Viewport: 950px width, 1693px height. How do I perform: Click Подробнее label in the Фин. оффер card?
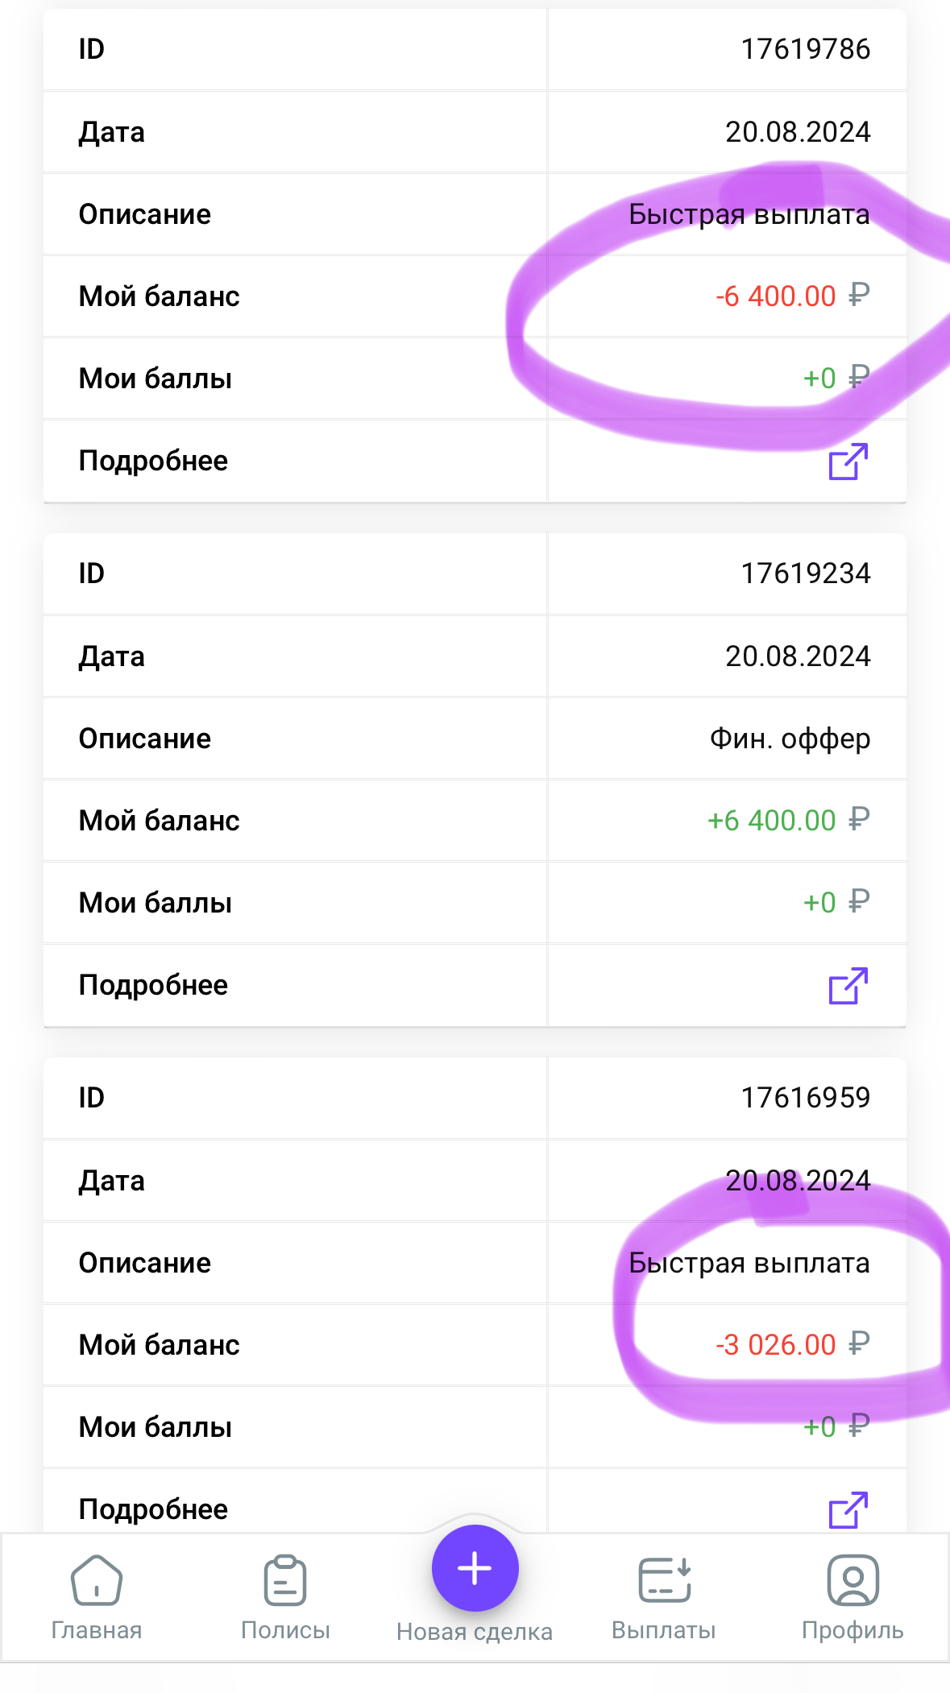[x=153, y=985]
